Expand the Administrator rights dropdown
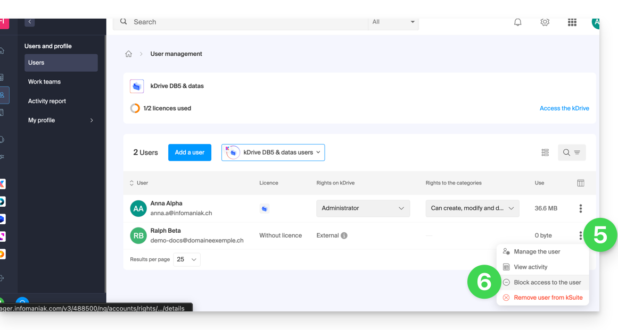Image resolution: width=618 pixels, height=330 pixels. pyautogui.click(x=363, y=208)
